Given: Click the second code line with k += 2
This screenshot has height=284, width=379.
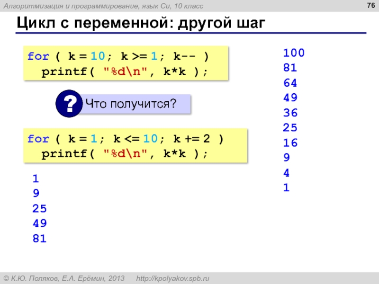Looking at the screenshot, I should click(125, 139).
